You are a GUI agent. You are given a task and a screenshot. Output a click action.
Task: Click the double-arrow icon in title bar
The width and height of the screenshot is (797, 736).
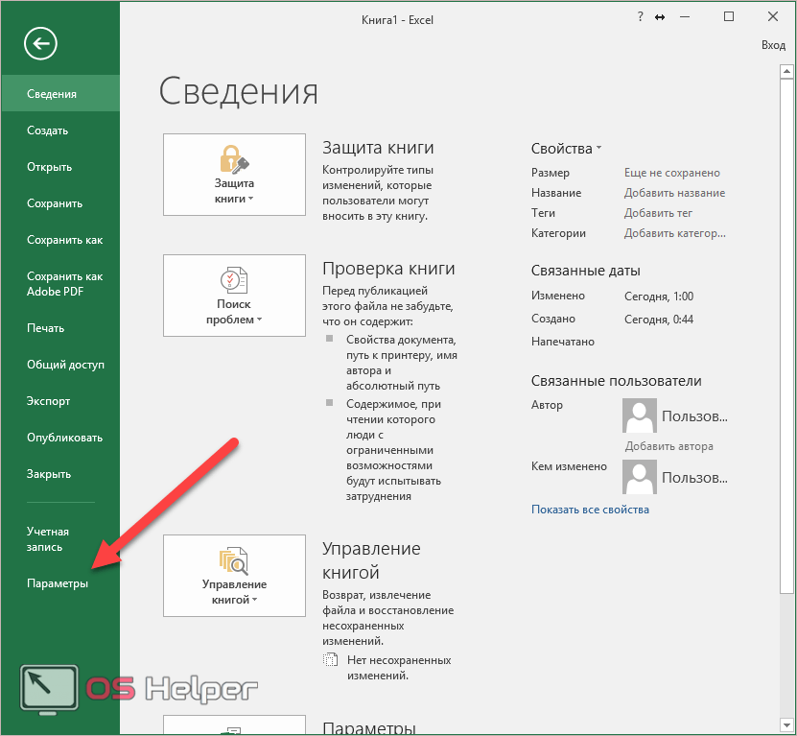(x=660, y=17)
